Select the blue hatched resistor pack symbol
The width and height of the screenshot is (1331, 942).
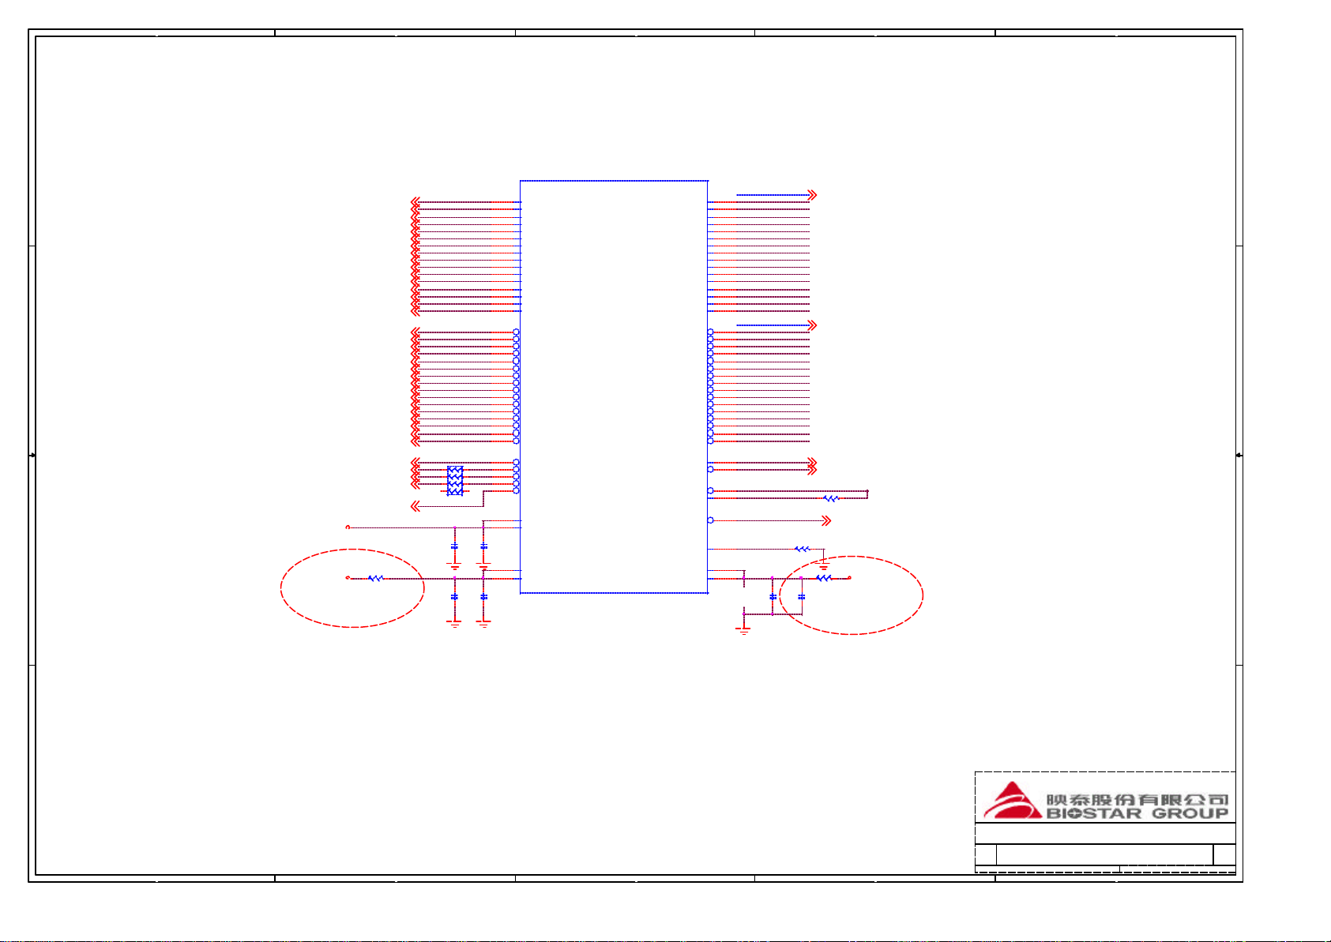tap(455, 481)
